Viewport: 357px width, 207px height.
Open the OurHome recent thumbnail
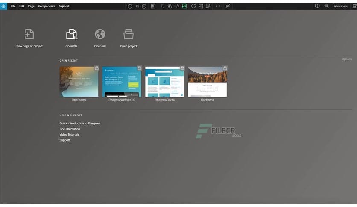[x=208, y=82]
